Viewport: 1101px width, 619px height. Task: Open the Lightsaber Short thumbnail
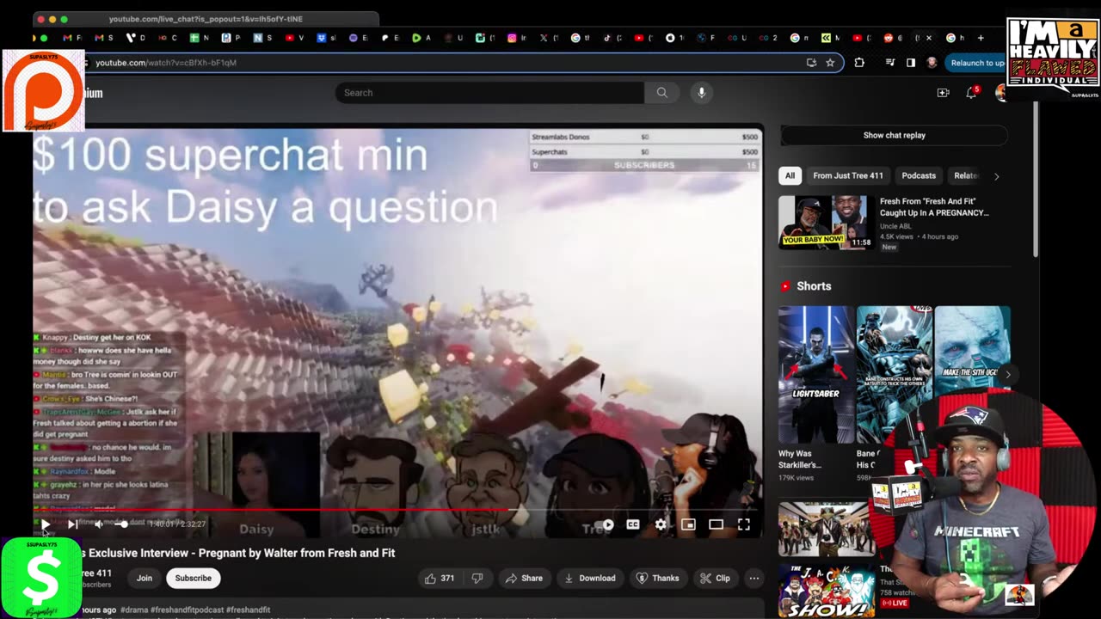816,374
